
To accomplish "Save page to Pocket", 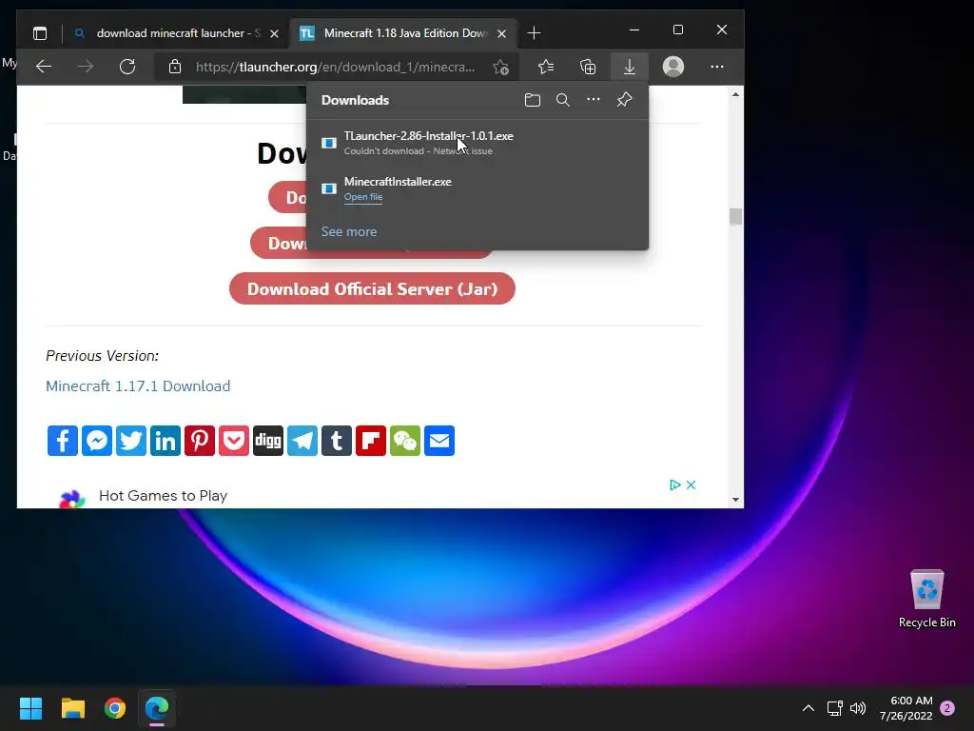I will (x=234, y=441).
